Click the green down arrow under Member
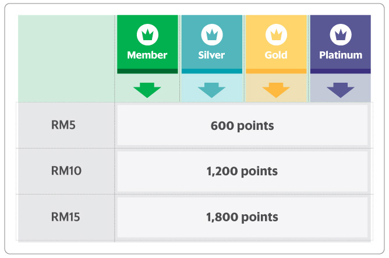This screenshot has width=389, height=258. tap(147, 90)
